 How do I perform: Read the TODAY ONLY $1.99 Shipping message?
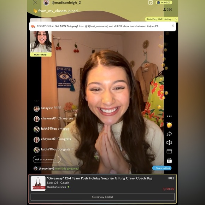98,26
